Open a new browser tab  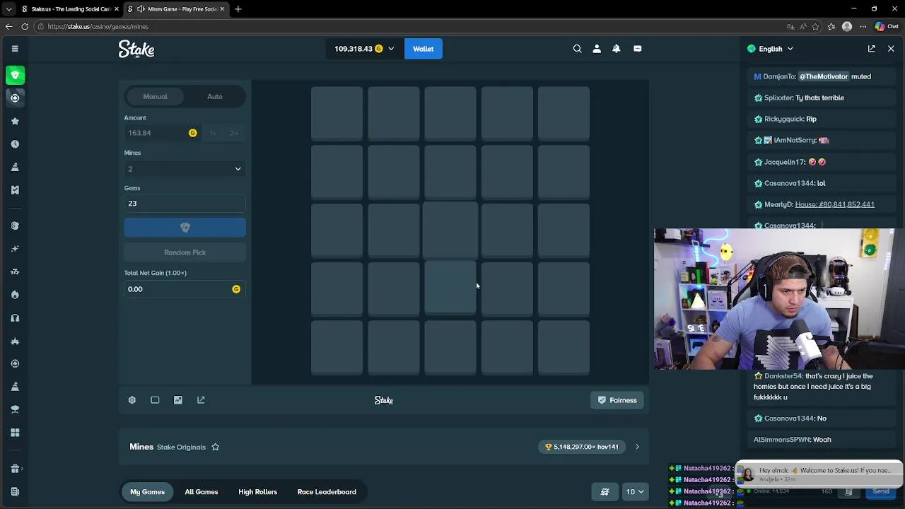click(x=238, y=9)
